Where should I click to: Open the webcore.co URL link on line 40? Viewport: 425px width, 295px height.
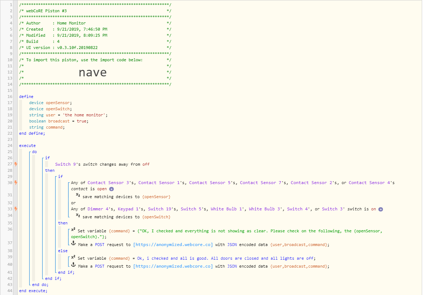(x=173, y=266)
